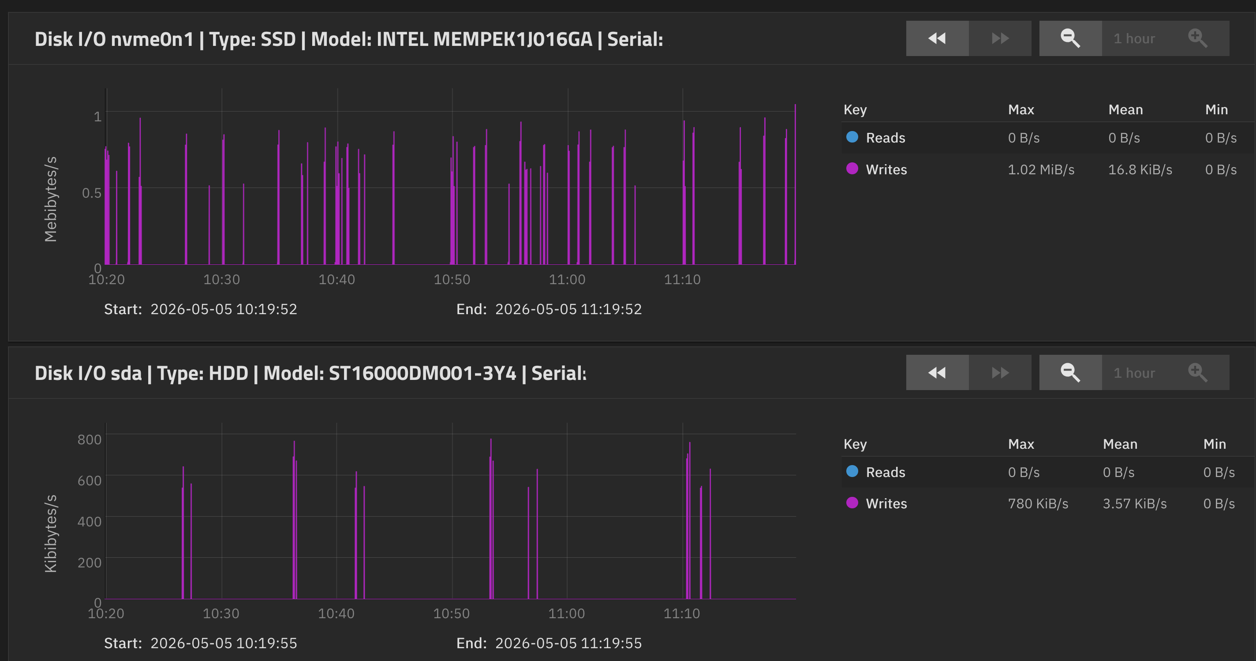The height and width of the screenshot is (661, 1256).
Task: Toggle Writes series in nvme0n1 legend
Action: pos(886,169)
